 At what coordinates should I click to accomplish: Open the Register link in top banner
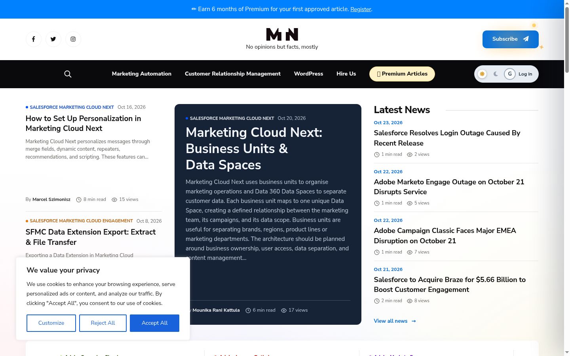[361, 9]
